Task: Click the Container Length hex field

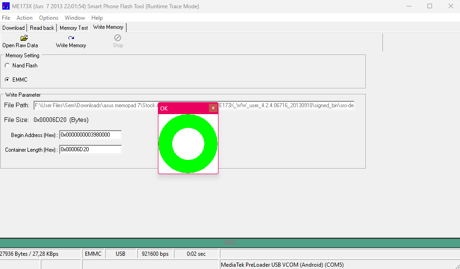Action: (x=90, y=149)
